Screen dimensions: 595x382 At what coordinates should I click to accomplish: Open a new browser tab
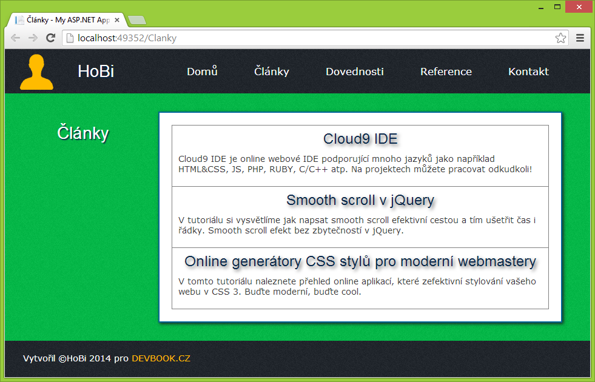(x=136, y=19)
